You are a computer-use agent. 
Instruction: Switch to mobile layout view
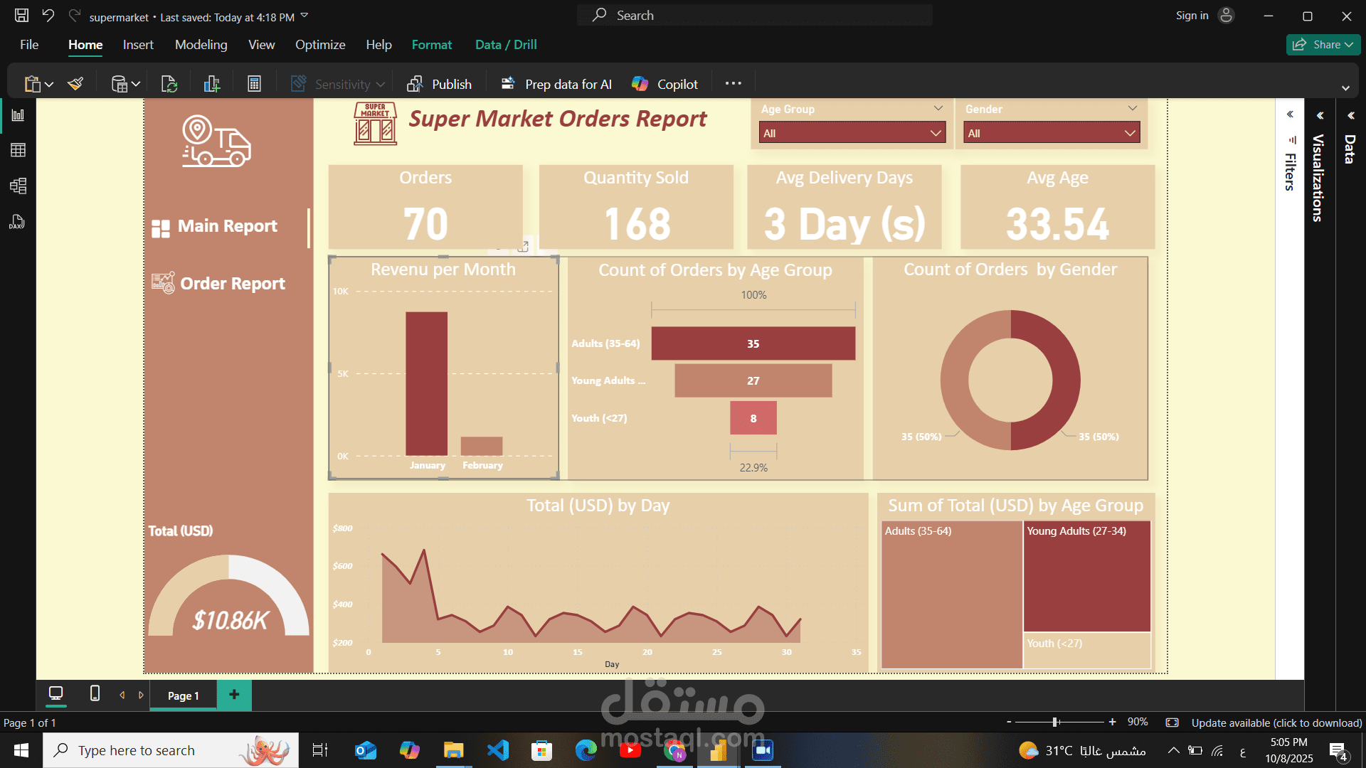(x=95, y=693)
